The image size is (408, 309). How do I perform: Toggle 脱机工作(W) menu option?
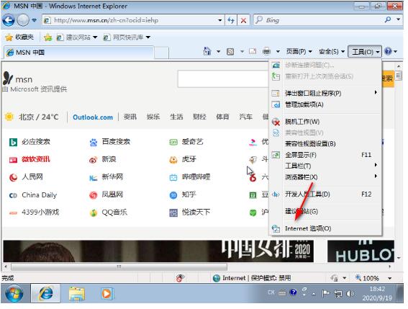[325, 122]
